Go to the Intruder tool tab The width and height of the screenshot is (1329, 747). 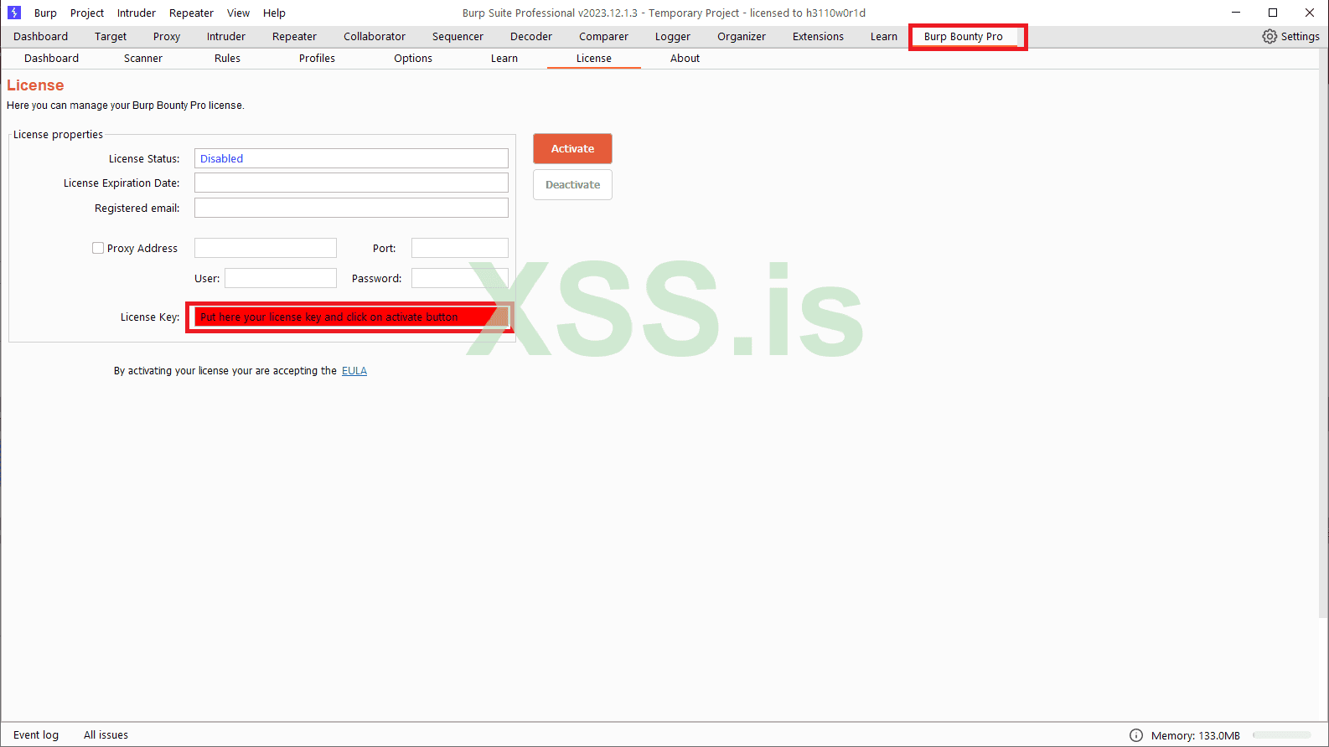(x=226, y=36)
